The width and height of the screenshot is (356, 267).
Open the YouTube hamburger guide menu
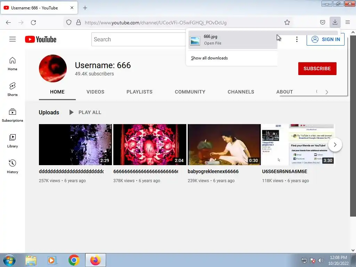click(x=13, y=39)
